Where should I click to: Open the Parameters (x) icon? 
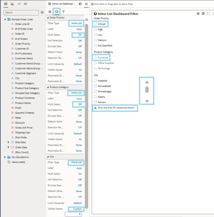(x=25, y=4)
